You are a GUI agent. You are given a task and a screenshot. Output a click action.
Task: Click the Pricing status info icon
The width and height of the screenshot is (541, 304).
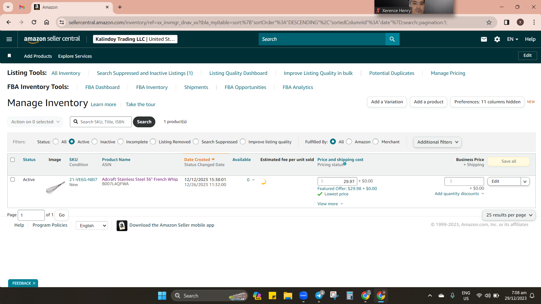coord(345,164)
